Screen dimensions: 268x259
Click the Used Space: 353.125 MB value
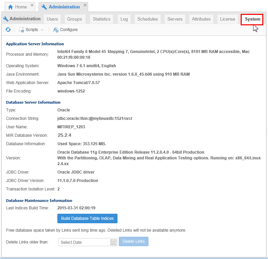pyautogui.click(x=82, y=144)
